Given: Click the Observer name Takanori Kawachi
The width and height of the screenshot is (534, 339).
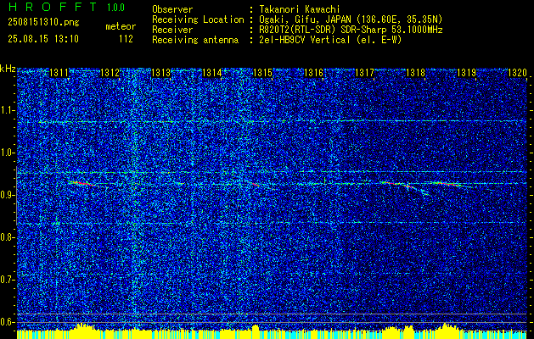Looking at the screenshot, I should click(300, 9).
